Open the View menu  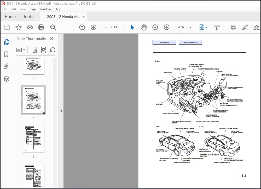click(23, 9)
